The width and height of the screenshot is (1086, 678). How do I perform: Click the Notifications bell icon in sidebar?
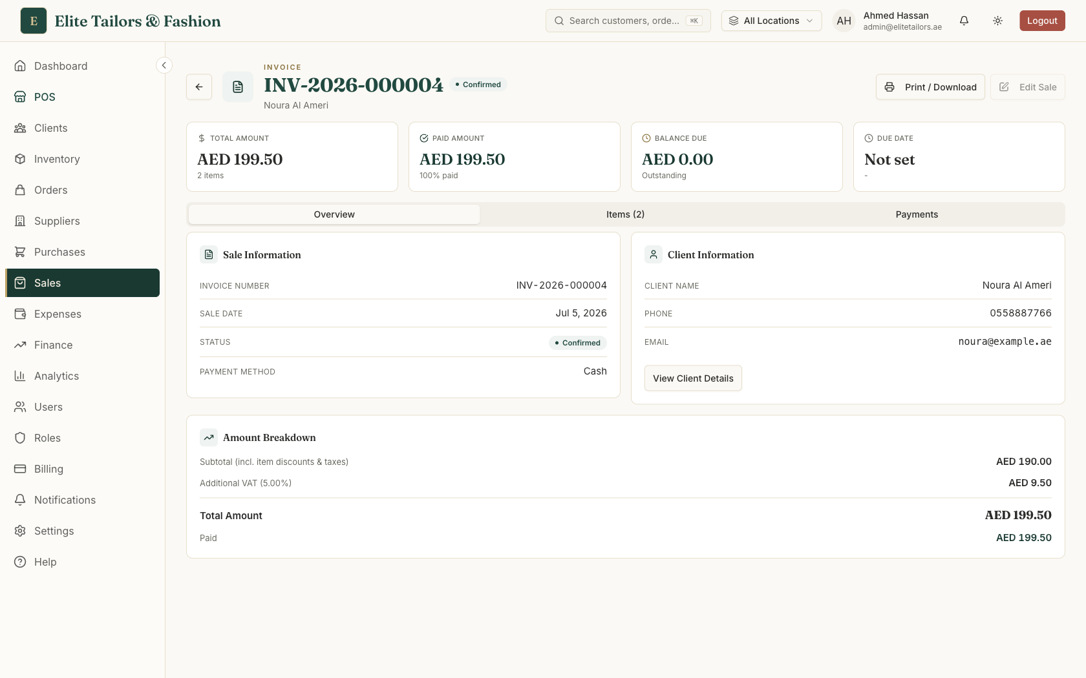tap(20, 500)
